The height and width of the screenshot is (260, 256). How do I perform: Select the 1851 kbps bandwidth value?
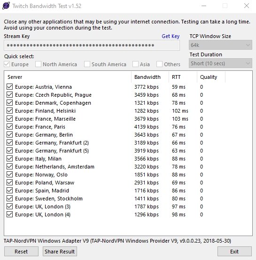(x=147, y=175)
